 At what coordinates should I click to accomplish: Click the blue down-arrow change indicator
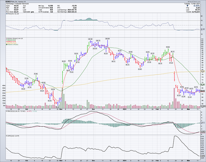click(x=187, y=6)
